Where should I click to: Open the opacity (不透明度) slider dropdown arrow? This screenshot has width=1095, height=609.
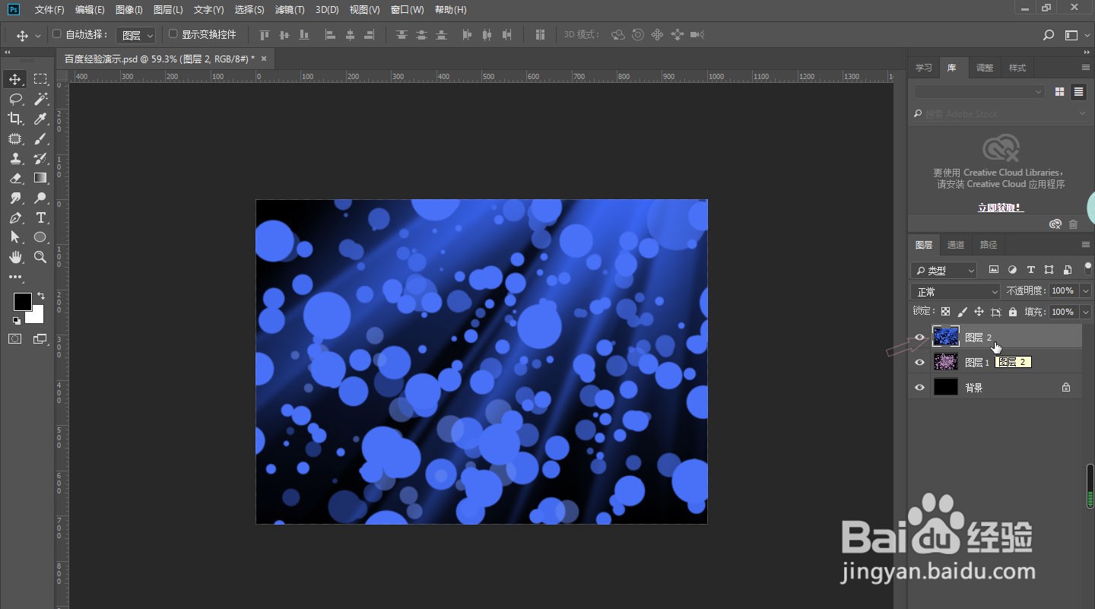(1086, 291)
